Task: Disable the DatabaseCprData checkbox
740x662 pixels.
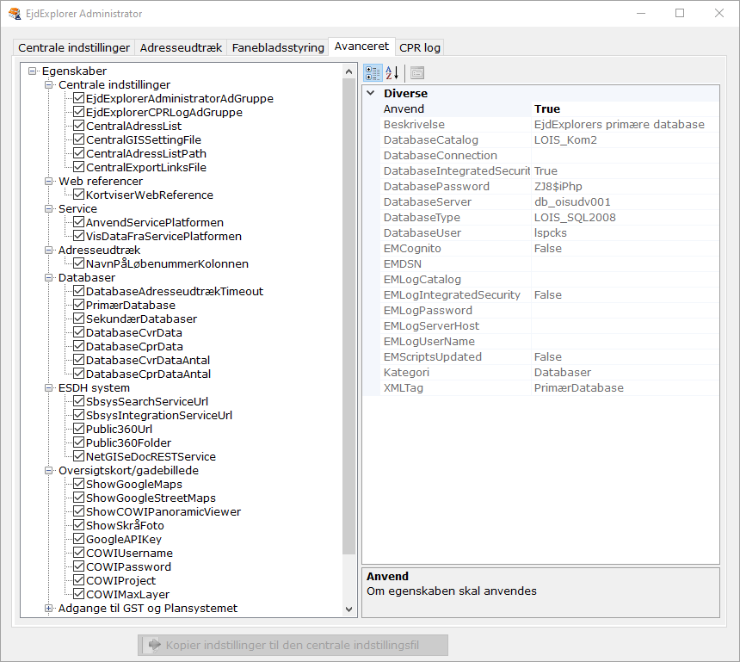Action: coord(78,346)
